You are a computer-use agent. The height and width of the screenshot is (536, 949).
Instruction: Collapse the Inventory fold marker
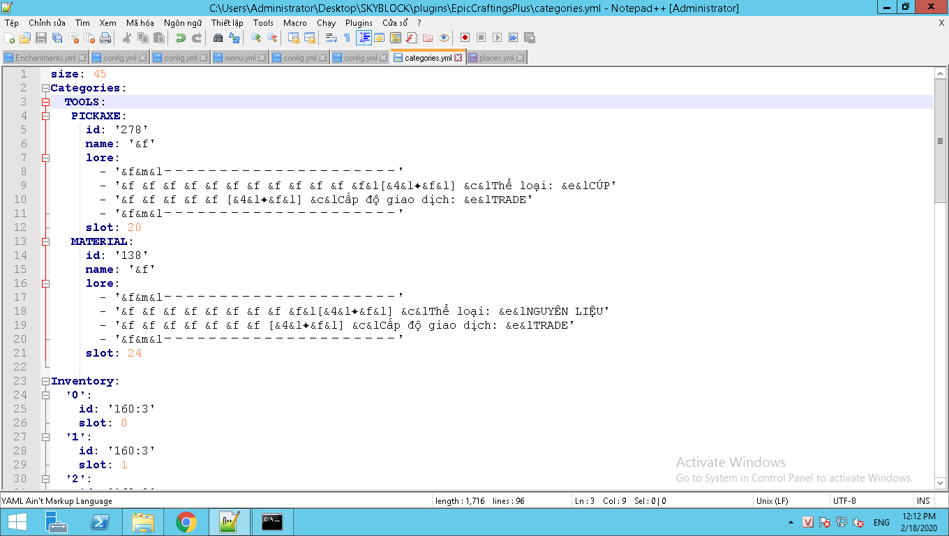(x=45, y=381)
